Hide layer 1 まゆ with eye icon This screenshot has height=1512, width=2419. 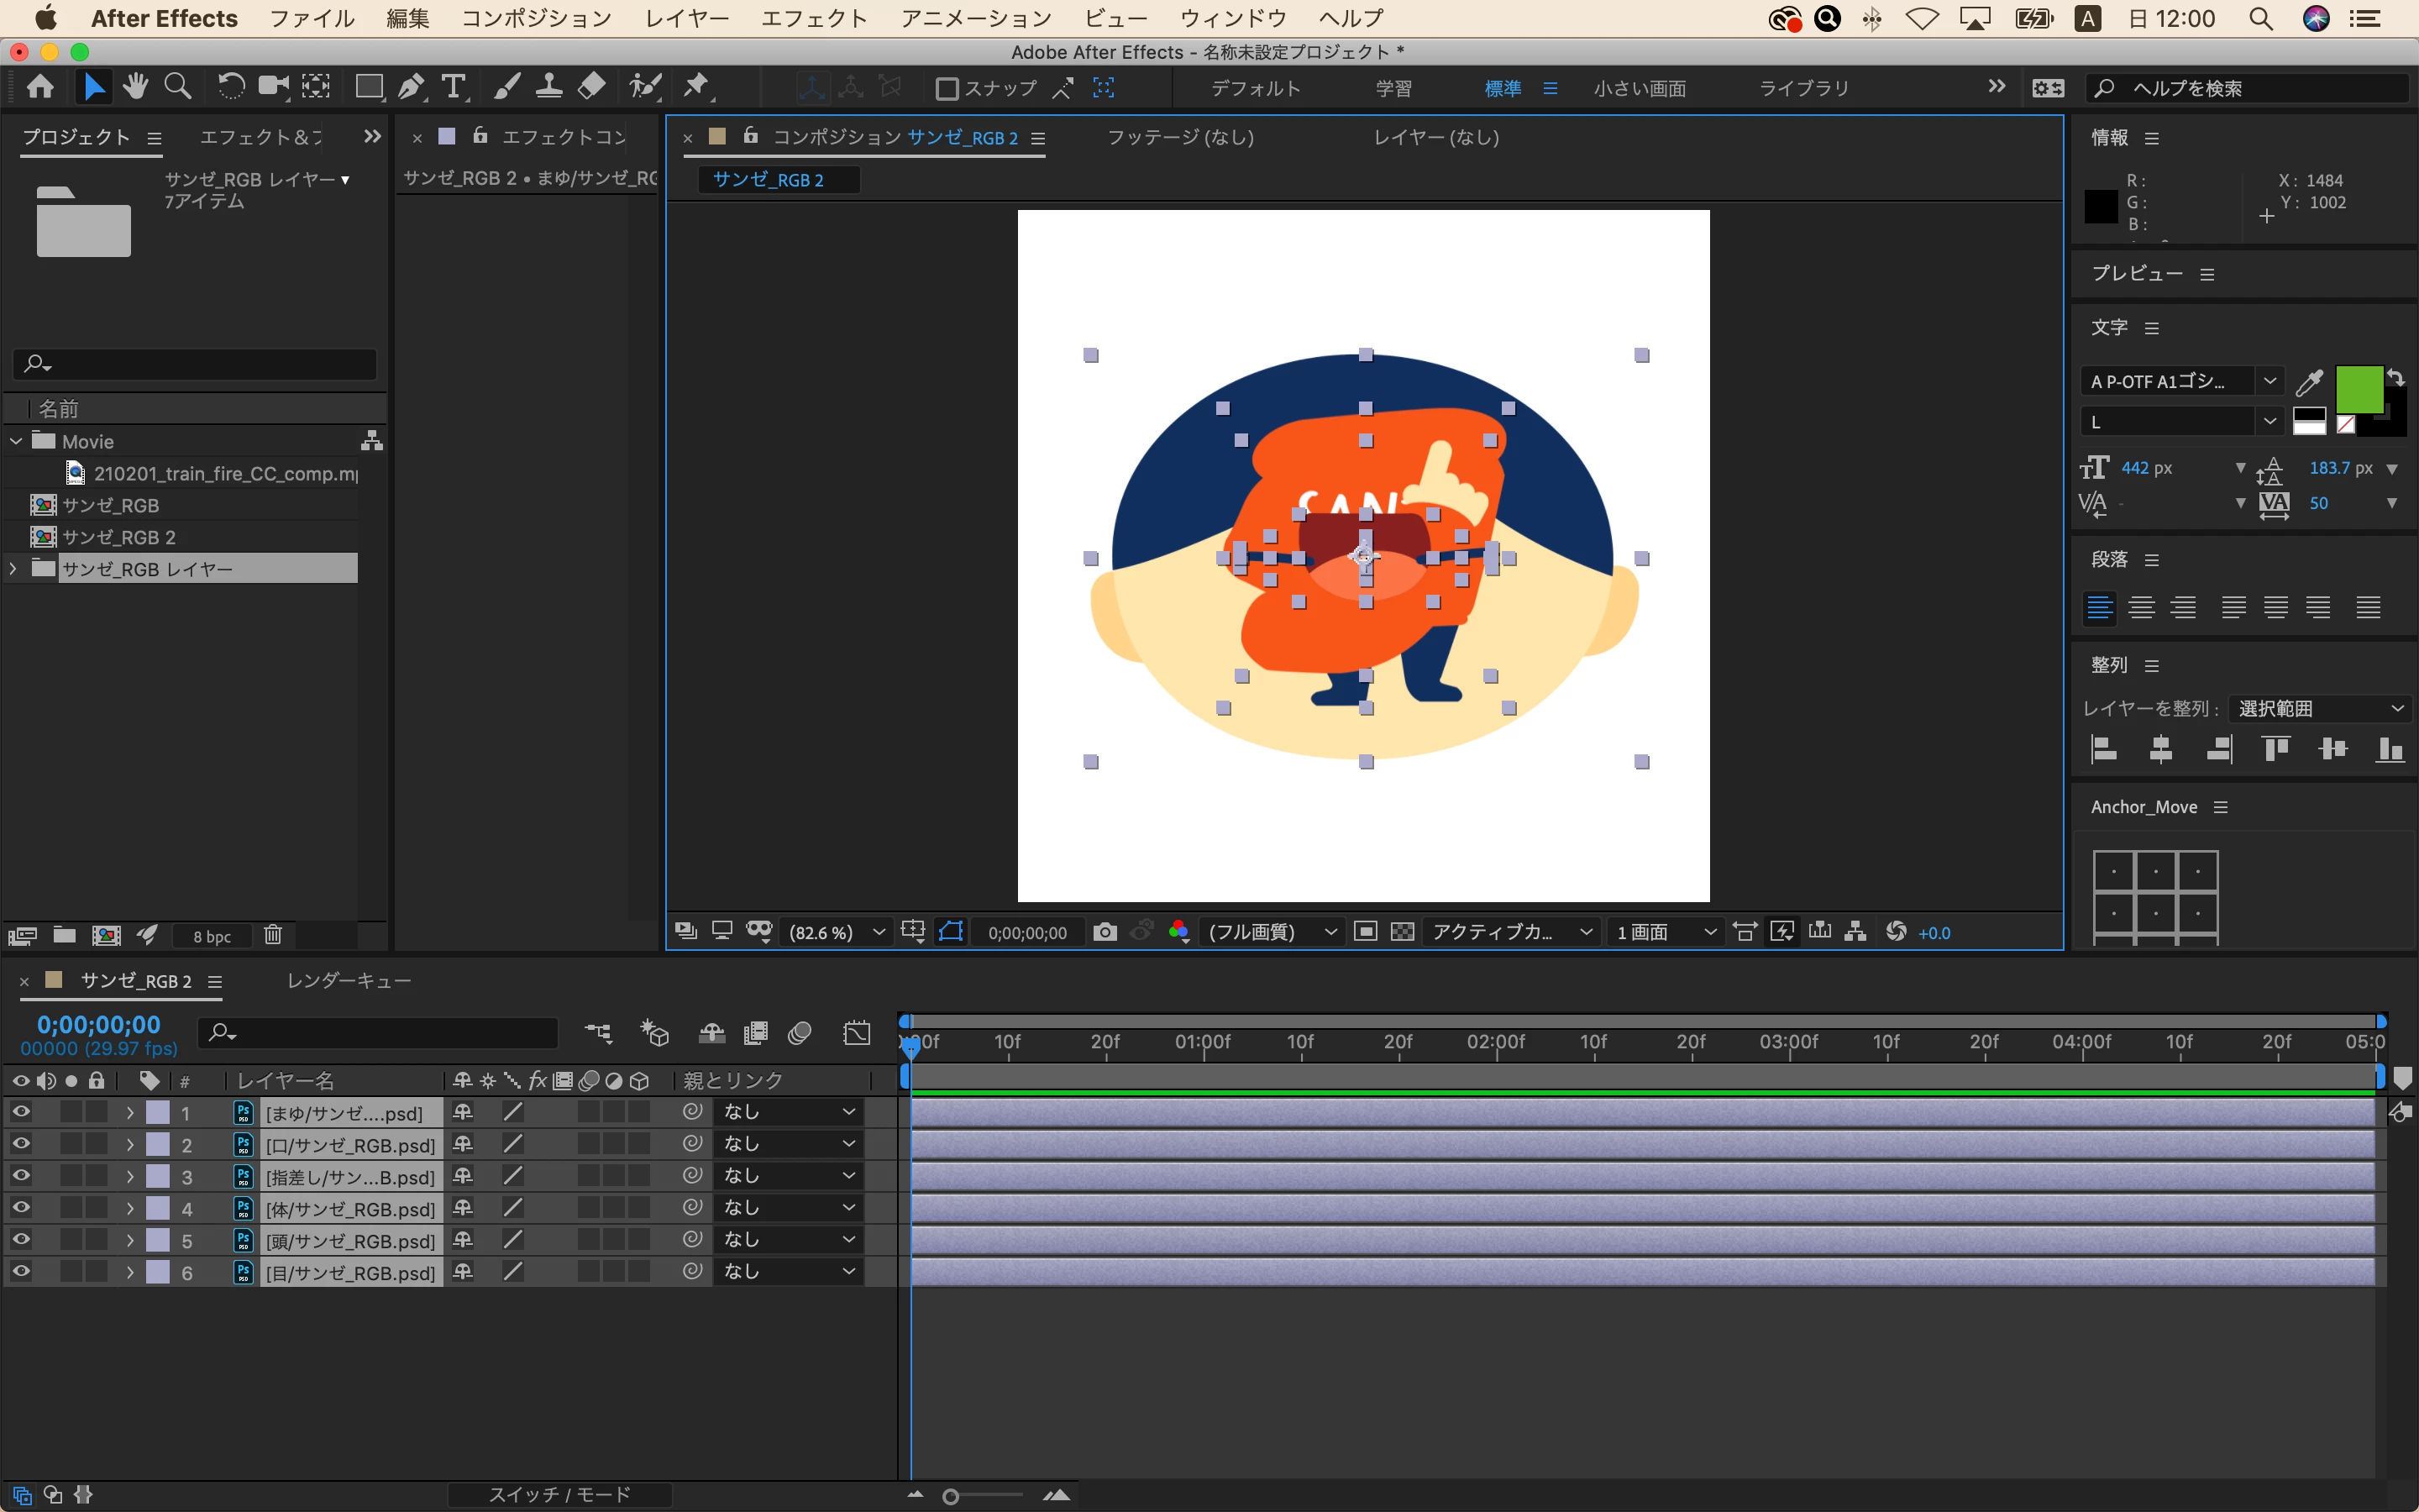[x=21, y=1112]
